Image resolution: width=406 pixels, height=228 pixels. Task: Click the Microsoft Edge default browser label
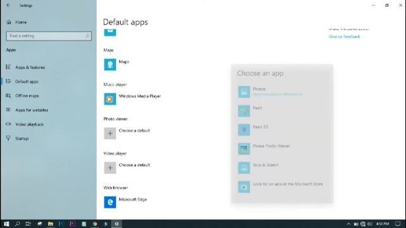[133, 199]
